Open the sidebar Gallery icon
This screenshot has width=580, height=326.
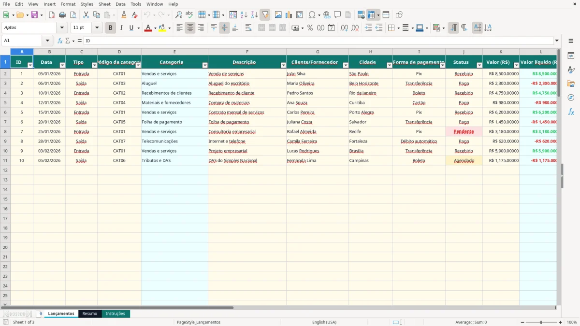point(571,84)
